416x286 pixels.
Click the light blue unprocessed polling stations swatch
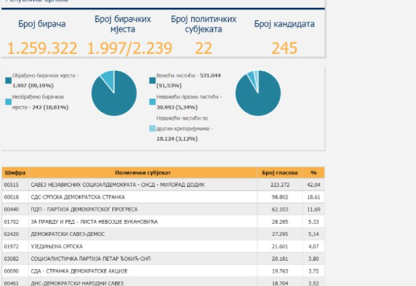(8, 101)
